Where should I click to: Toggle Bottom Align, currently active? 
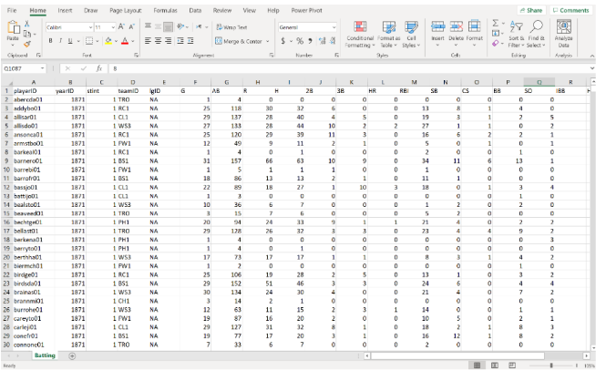pyautogui.click(x=168, y=26)
